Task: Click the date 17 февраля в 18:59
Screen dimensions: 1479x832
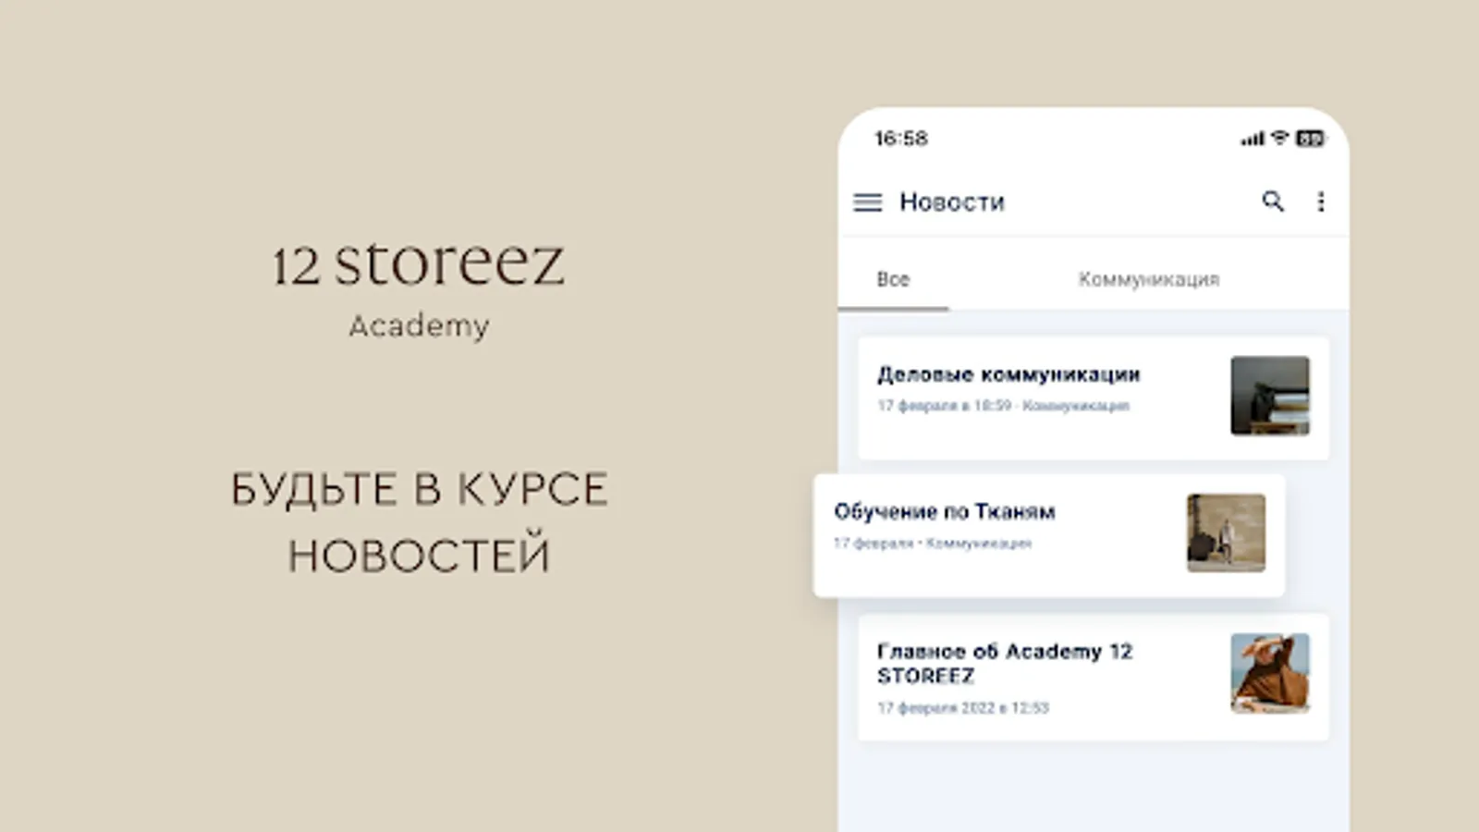Action: [x=944, y=406]
